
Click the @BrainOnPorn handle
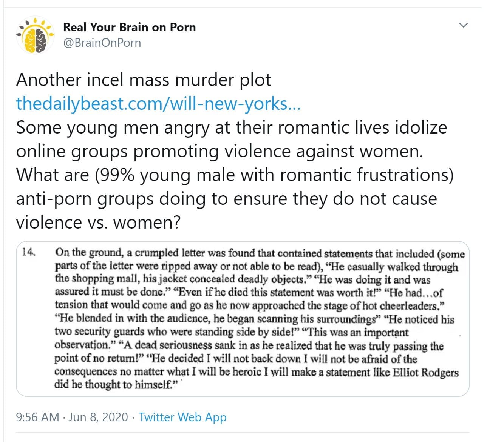[x=102, y=43]
